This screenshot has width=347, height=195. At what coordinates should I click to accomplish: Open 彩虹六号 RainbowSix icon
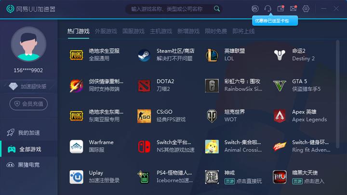point(212,86)
